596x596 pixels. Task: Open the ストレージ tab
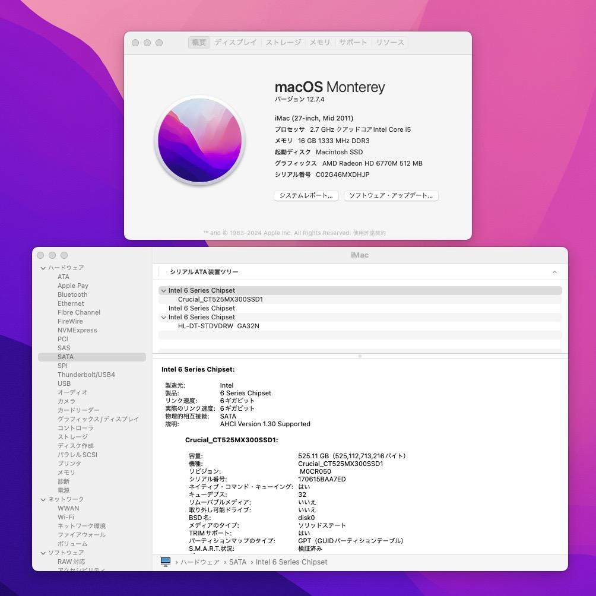tap(283, 42)
